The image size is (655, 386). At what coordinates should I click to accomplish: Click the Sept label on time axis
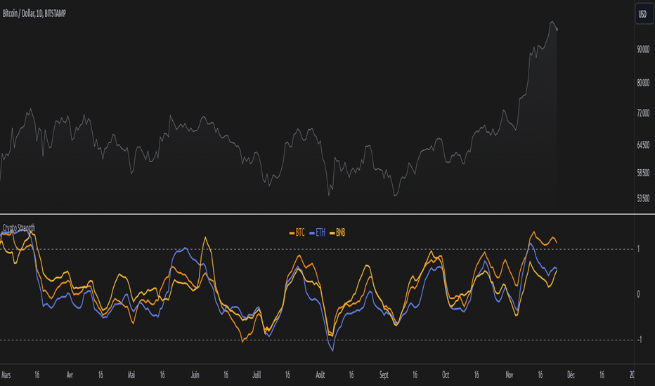pos(384,375)
